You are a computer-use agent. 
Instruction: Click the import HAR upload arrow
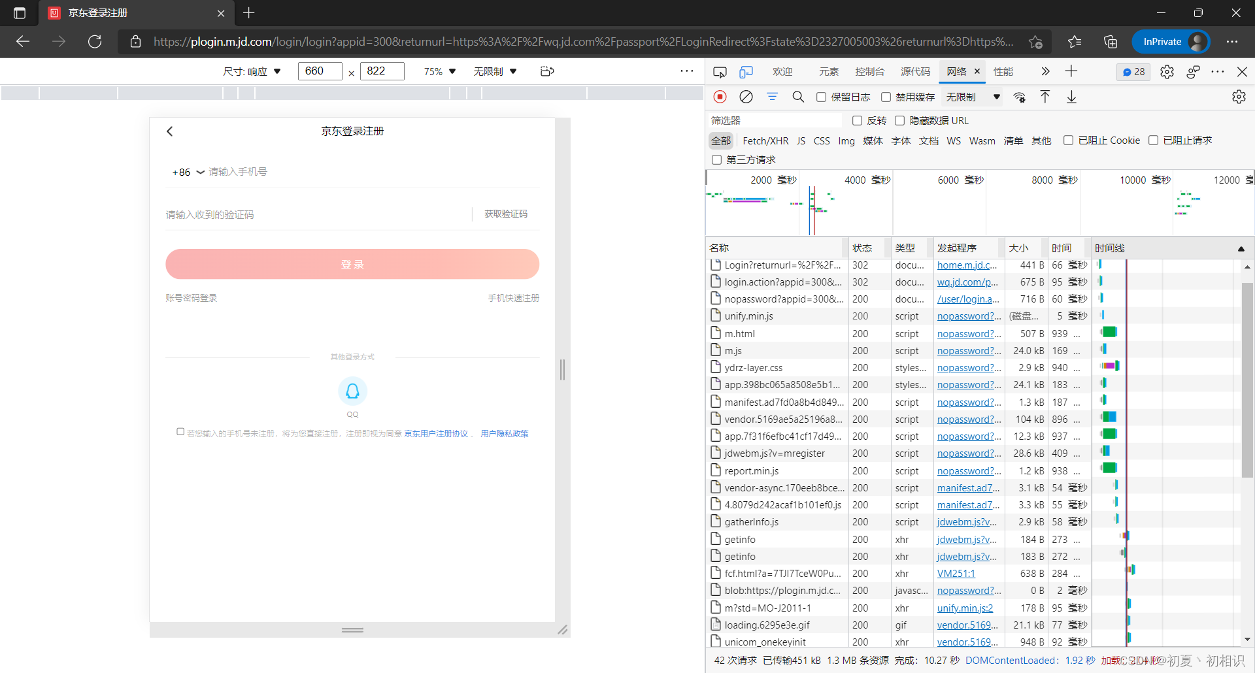pos(1045,97)
